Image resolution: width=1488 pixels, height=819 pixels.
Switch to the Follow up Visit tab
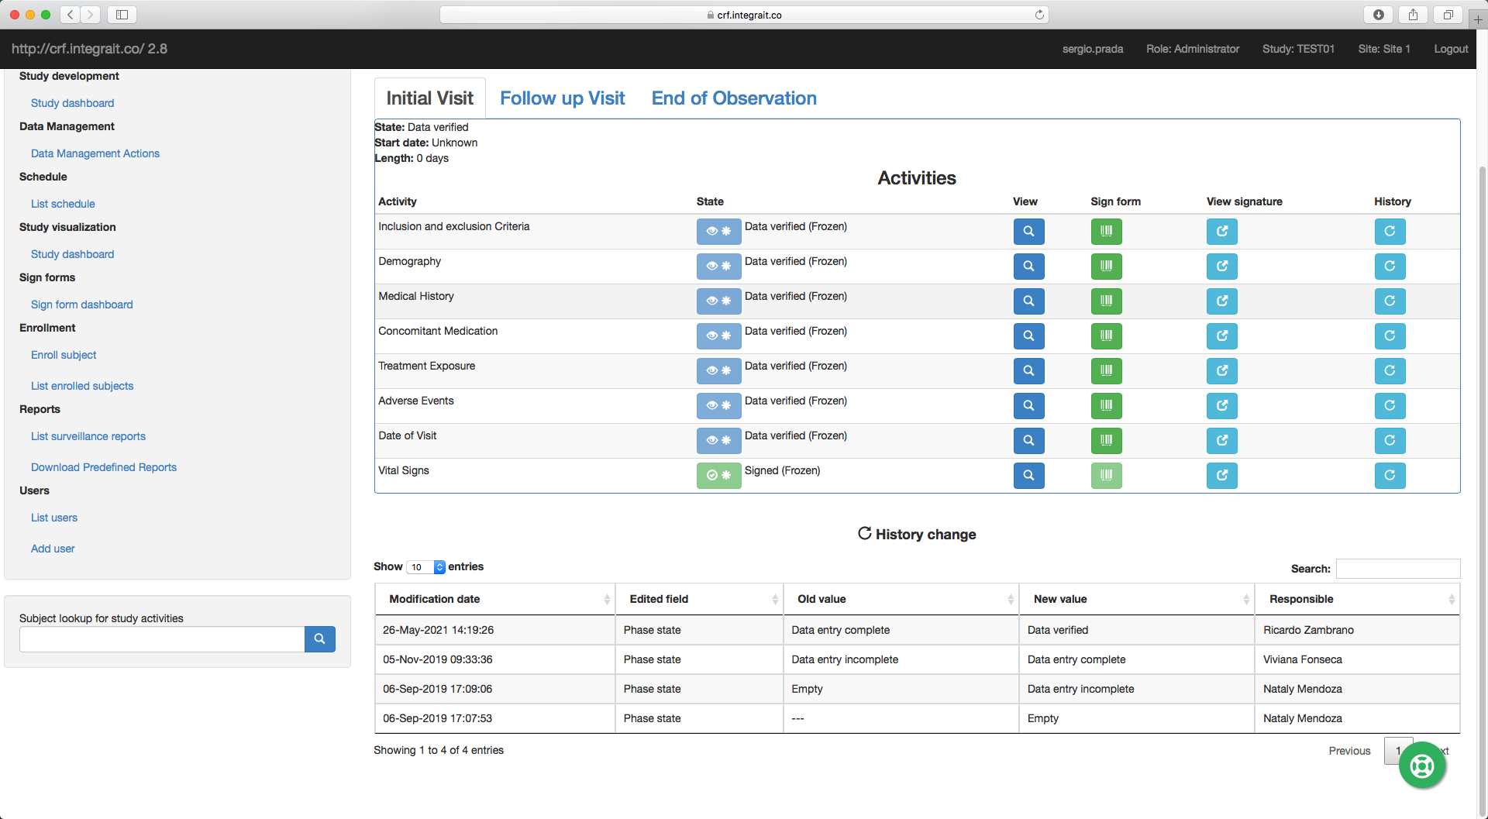point(563,98)
